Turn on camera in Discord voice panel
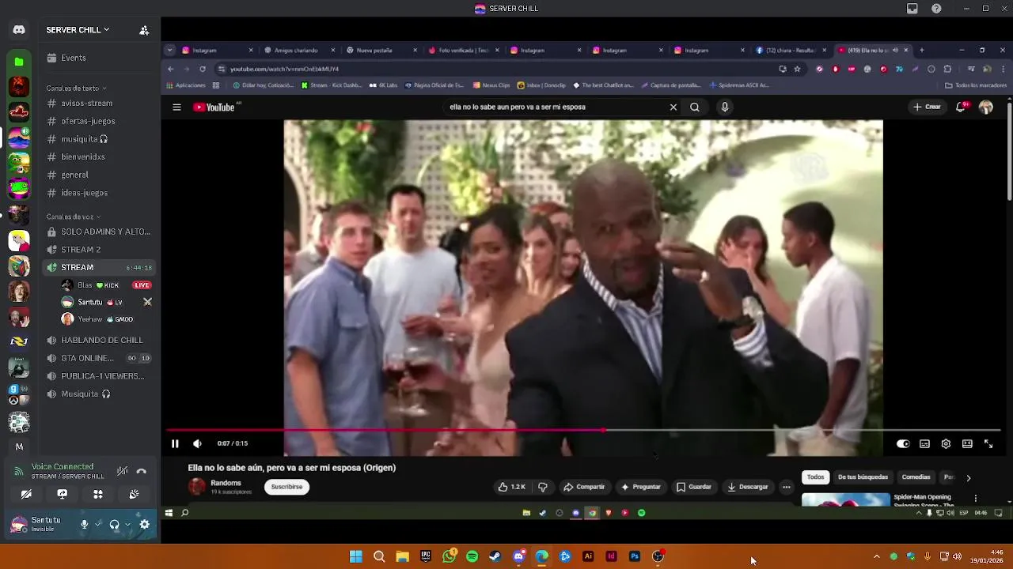The width and height of the screenshot is (1013, 569). pyautogui.click(x=26, y=494)
